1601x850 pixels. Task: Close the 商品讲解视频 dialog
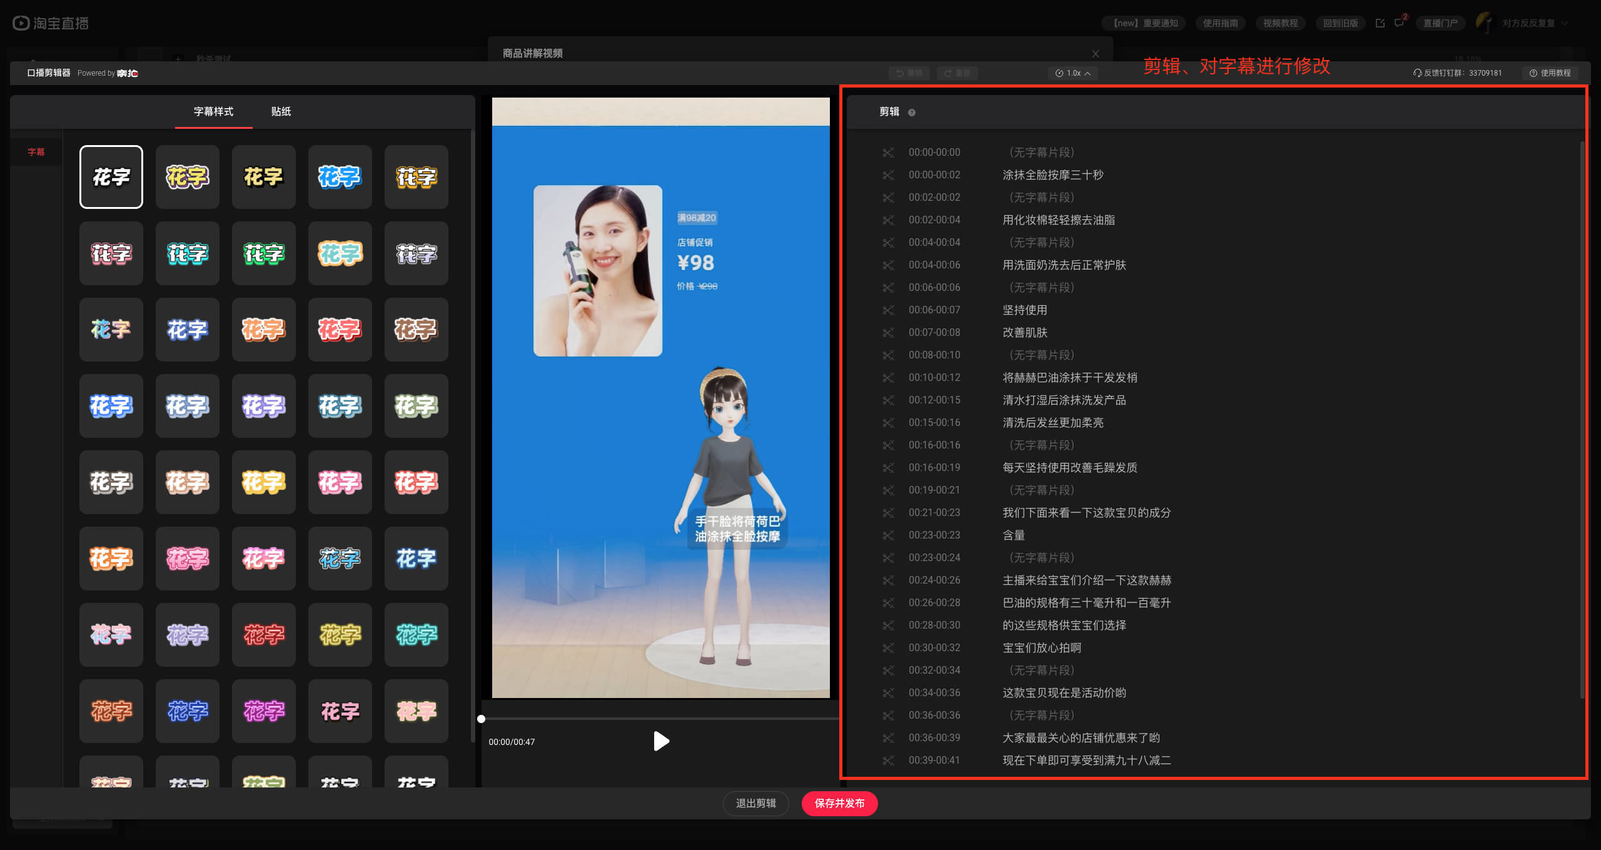1096,54
